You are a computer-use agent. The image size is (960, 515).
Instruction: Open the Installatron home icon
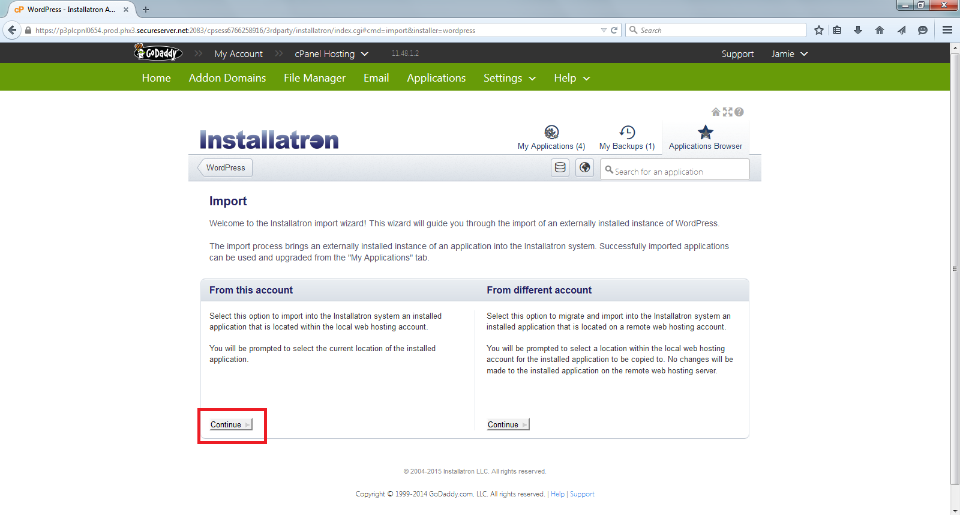pyautogui.click(x=716, y=112)
